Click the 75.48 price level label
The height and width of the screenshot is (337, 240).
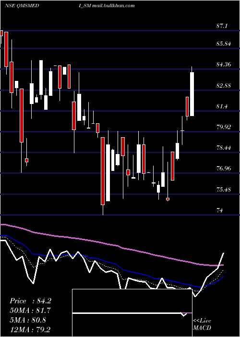tap(224, 190)
